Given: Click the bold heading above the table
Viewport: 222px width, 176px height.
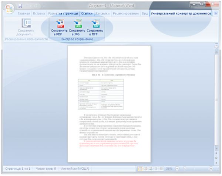Looking at the screenshot, I should [113, 75].
